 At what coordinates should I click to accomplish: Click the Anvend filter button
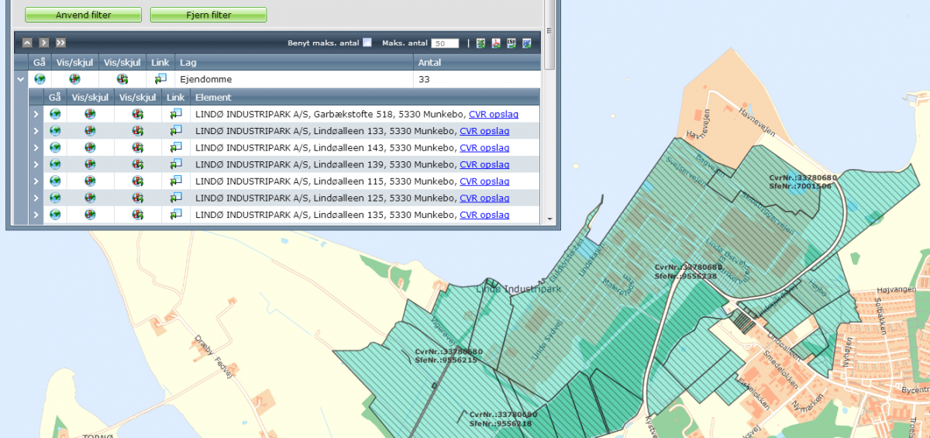tap(83, 15)
